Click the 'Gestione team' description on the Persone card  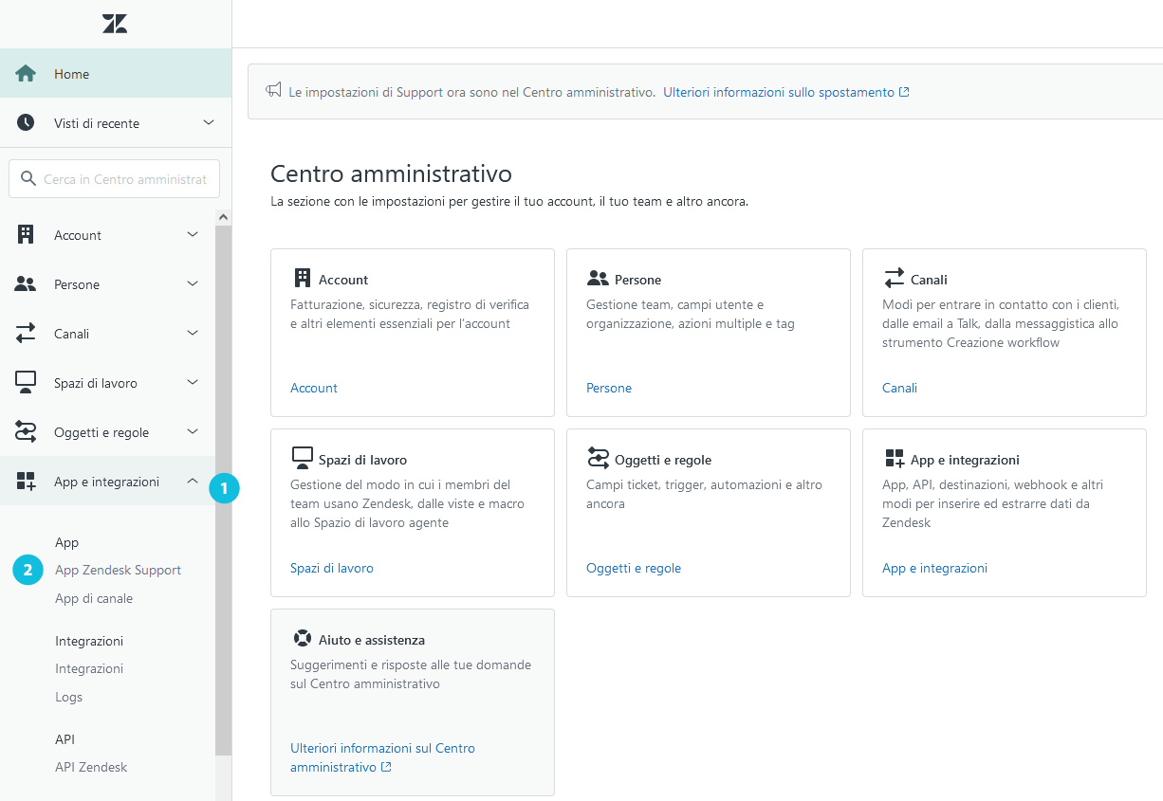point(691,314)
